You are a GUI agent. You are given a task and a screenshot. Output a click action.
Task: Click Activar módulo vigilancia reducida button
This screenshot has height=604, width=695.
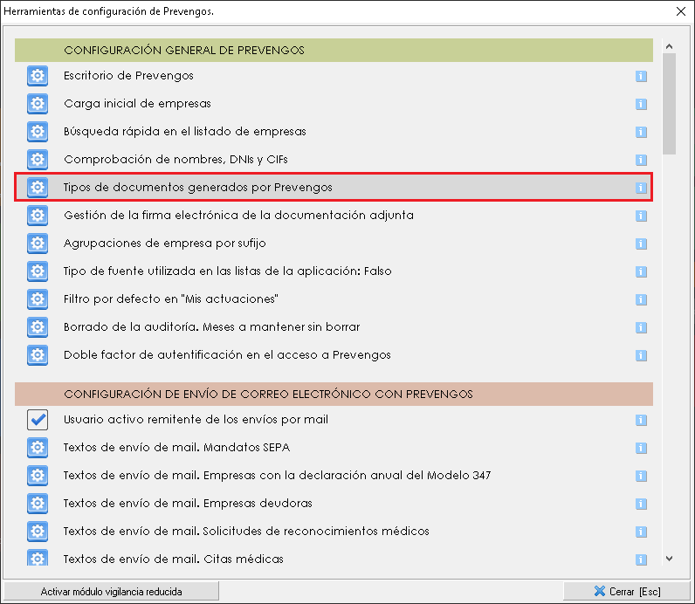point(111,592)
